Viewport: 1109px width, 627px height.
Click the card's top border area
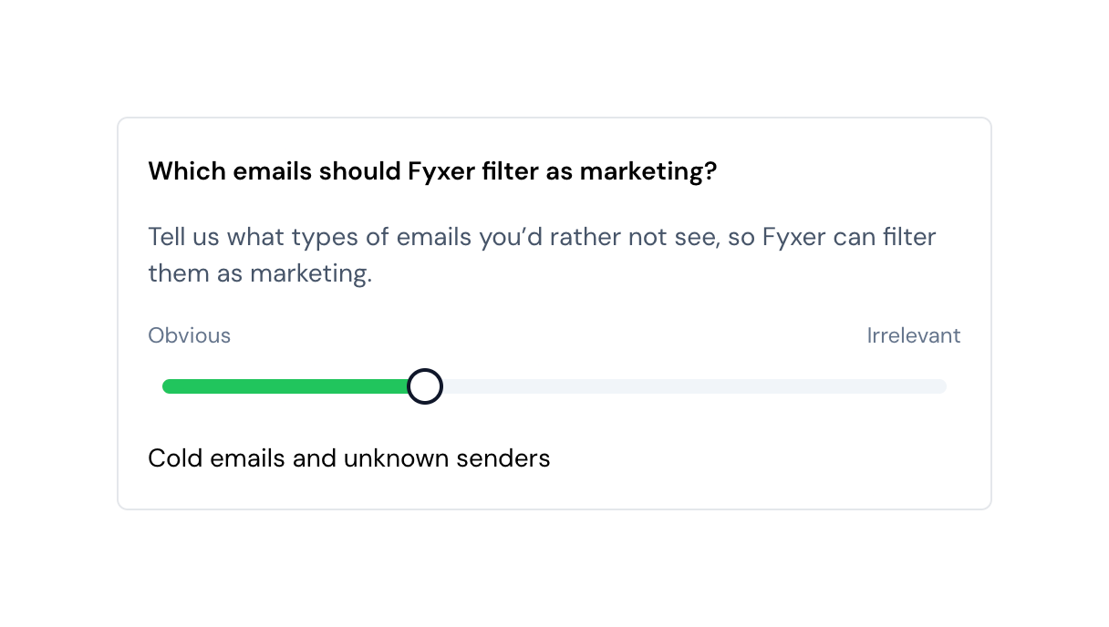coord(554,118)
